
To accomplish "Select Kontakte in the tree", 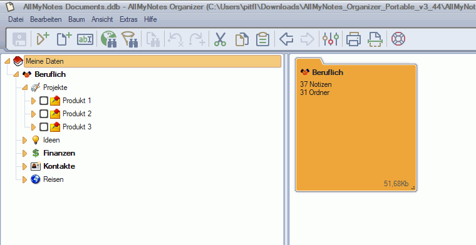I will [59, 166].
